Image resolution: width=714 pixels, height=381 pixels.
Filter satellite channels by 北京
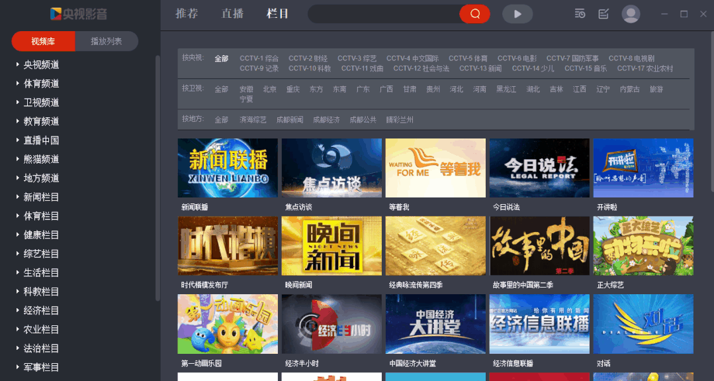pos(269,89)
